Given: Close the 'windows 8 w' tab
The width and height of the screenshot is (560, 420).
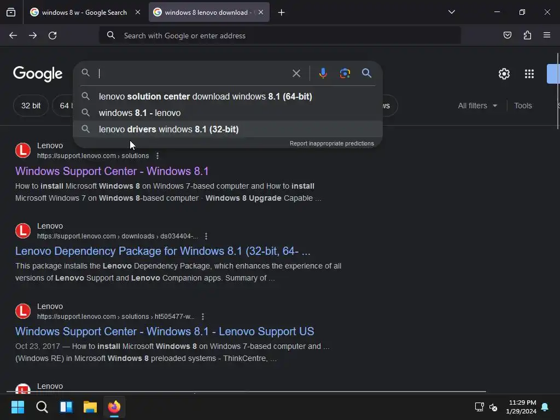Looking at the screenshot, I should coord(138,13).
